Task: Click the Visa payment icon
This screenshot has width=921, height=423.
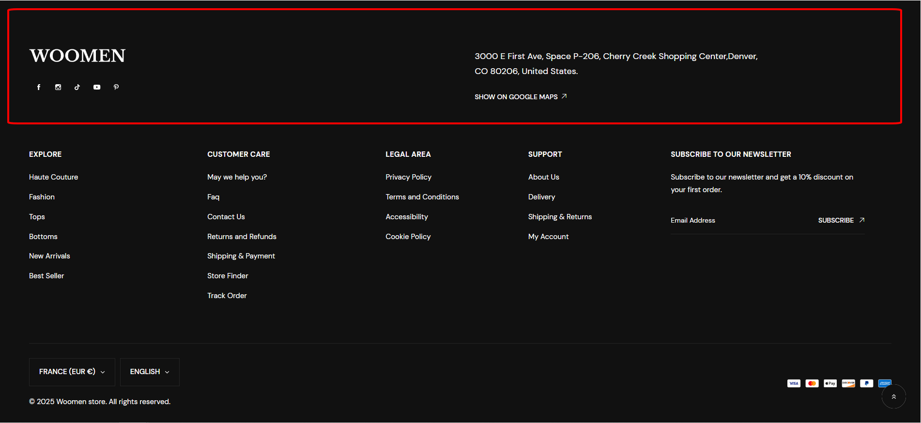Action: click(x=794, y=383)
